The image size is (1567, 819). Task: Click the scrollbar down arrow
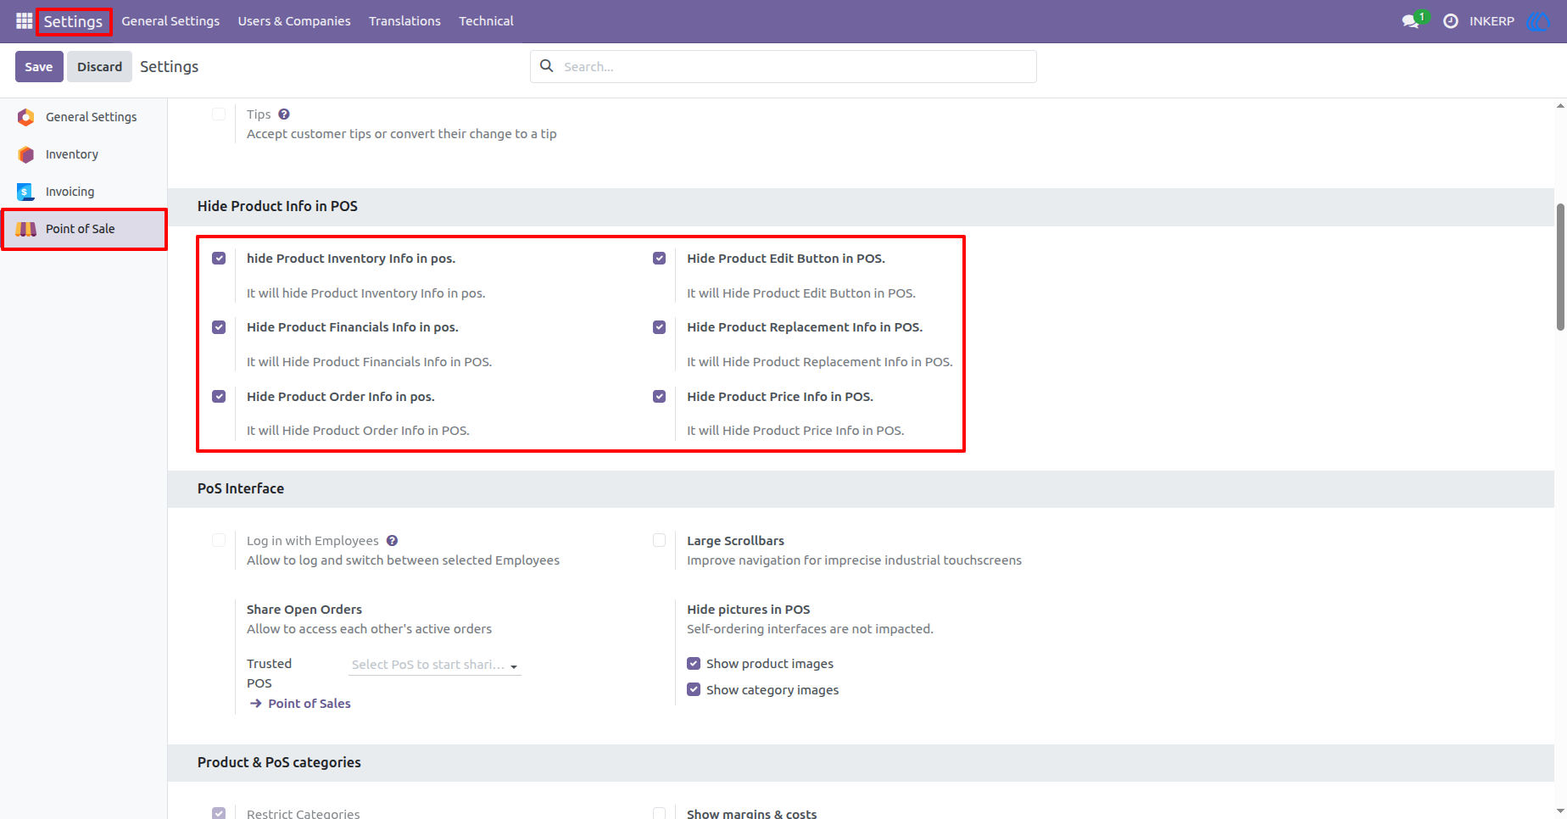click(x=1560, y=811)
